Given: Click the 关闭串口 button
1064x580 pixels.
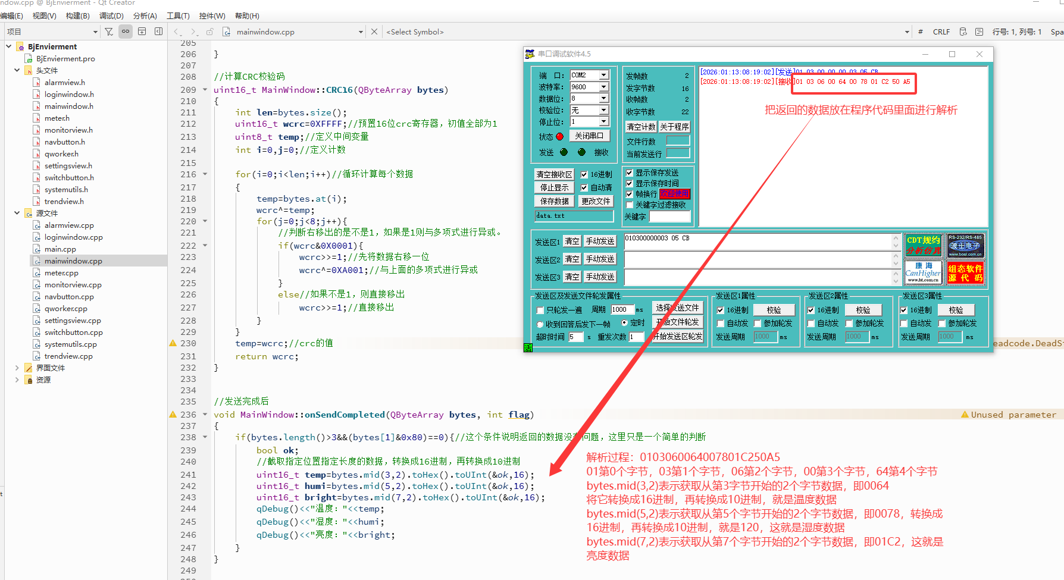Looking at the screenshot, I should click(589, 136).
